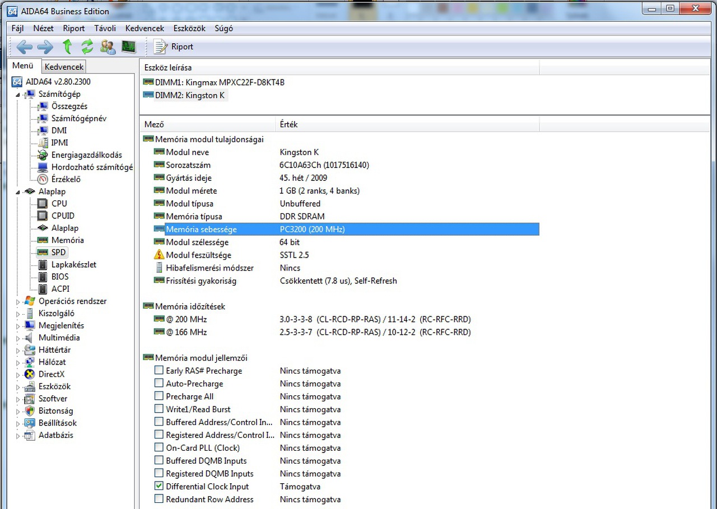Click the IPMI icon in the sidebar
Image resolution: width=717 pixels, height=509 pixels.
point(43,143)
